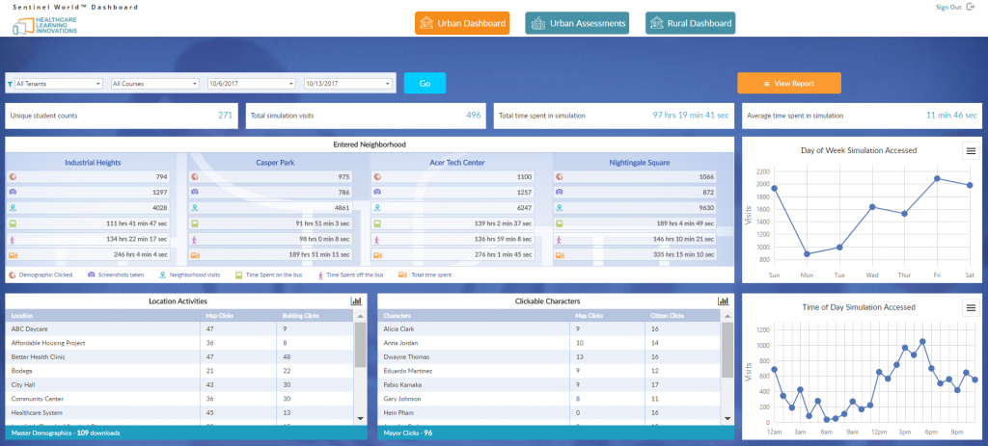Click Nightingale Square neighborhood visits icon

[560, 208]
